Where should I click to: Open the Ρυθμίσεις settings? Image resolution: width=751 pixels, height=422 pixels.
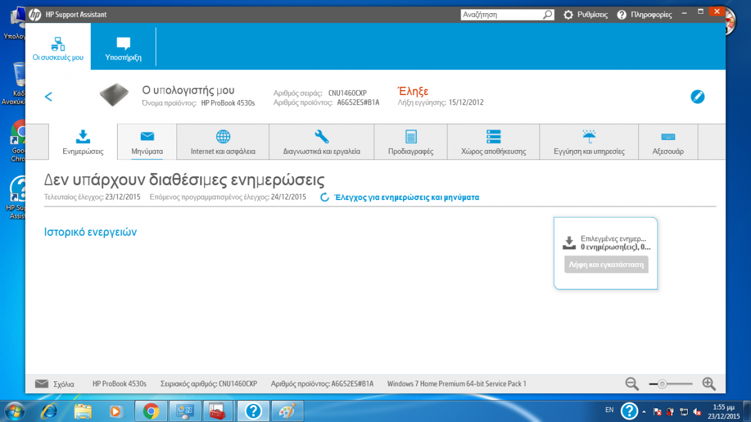(x=586, y=14)
